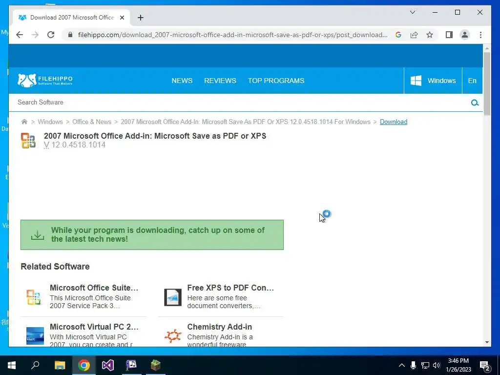This screenshot has height=375, width=500.
Task: Open the volume tray icon
Action: pos(437,365)
